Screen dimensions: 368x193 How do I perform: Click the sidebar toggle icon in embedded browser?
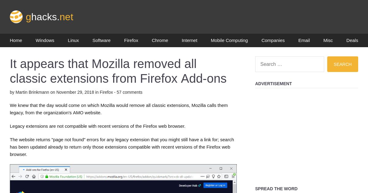[226, 176]
